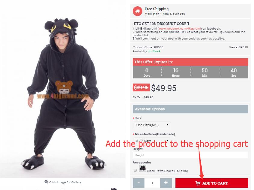Click the crossed-out $89.95 price tag
The image size is (254, 190).
[x=141, y=87]
